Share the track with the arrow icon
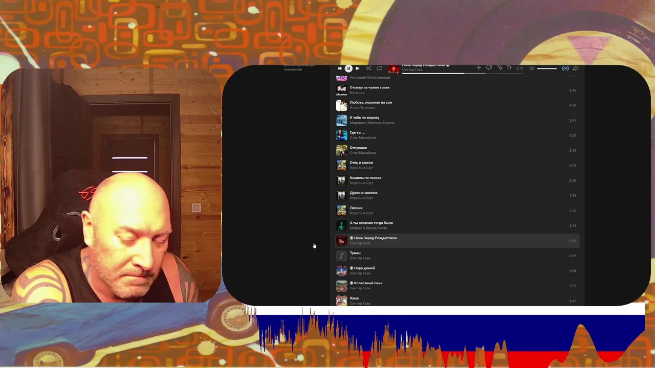Image resolution: width=655 pixels, height=368 pixels. pos(575,68)
